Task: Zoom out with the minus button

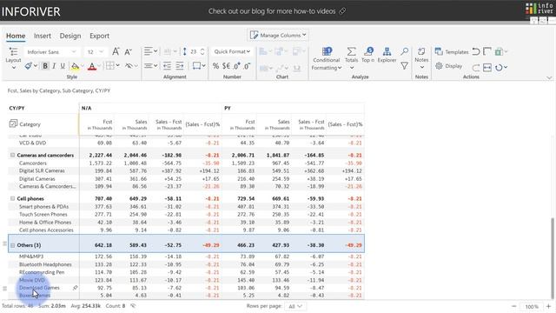Action: click(513, 306)
